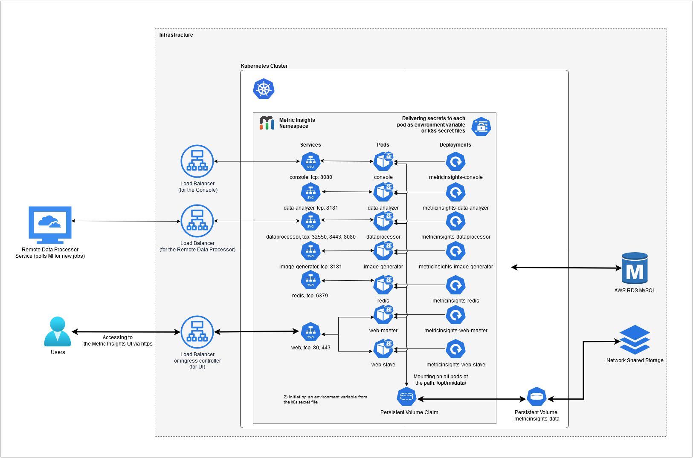Select the web service icon
This screenshot has height=458, width=693.
[x=310, y=332]
